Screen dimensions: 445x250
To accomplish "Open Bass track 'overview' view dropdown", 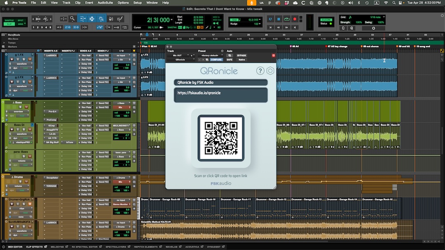I will [18, 111].
